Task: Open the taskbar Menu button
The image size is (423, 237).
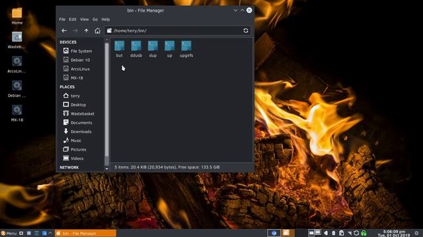Action: tap(9, 233)
